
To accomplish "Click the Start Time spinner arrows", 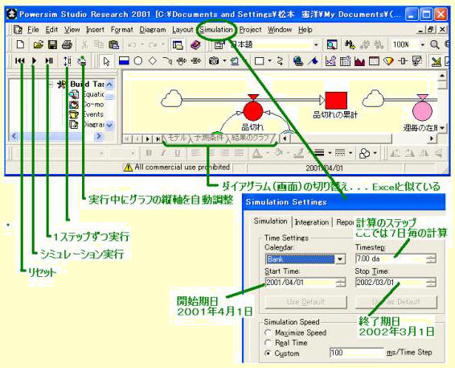I will (x=341, y=283).
